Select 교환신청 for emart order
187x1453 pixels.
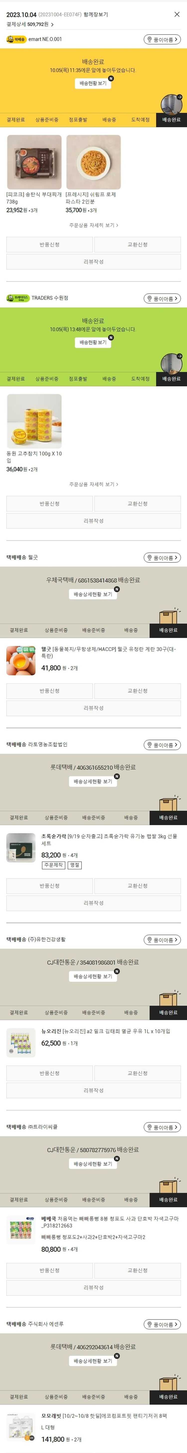(x=138, y=245)
